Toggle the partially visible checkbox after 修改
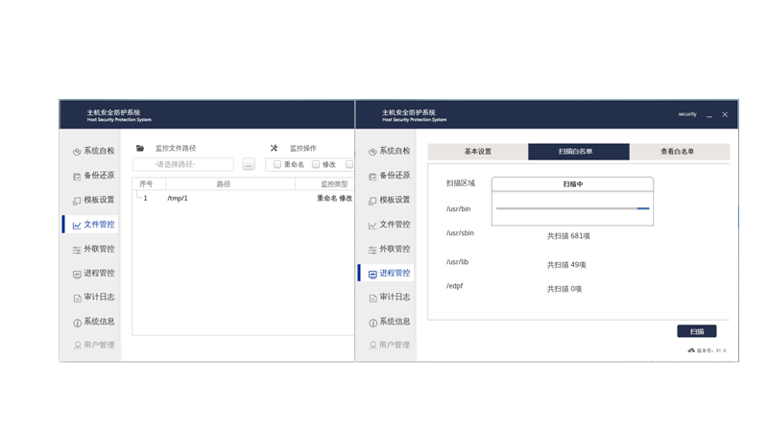 349,164
